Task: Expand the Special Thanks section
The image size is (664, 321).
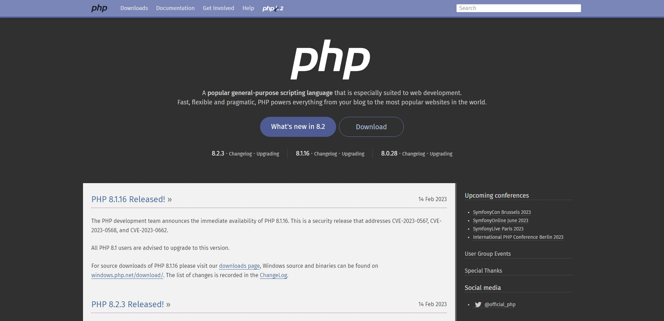Action: tap(483, 271)
